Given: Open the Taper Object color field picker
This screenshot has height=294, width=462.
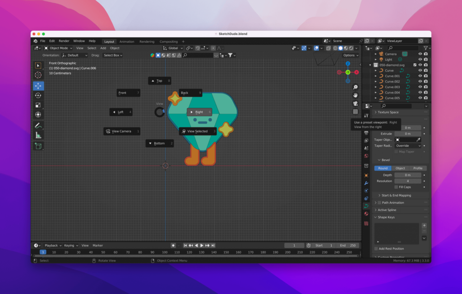Looking at the screenshot, I should 398,140.
